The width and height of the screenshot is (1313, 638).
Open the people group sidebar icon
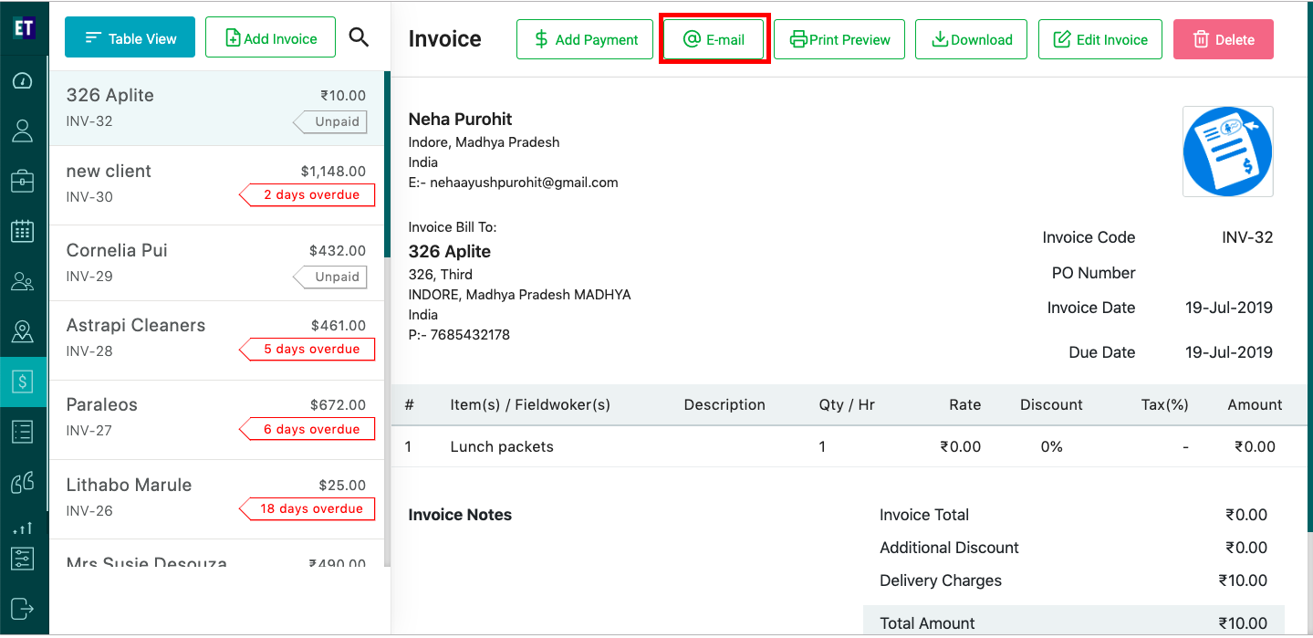[23, 281]
